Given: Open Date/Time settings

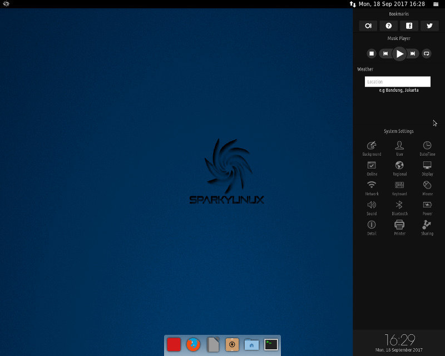Looking at the screenshot, I should point(427,149).
